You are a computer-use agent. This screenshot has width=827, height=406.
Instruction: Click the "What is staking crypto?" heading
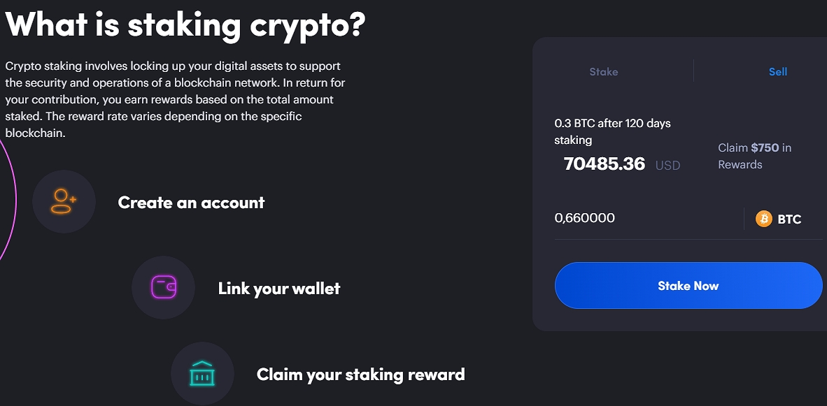coord(185,24)
